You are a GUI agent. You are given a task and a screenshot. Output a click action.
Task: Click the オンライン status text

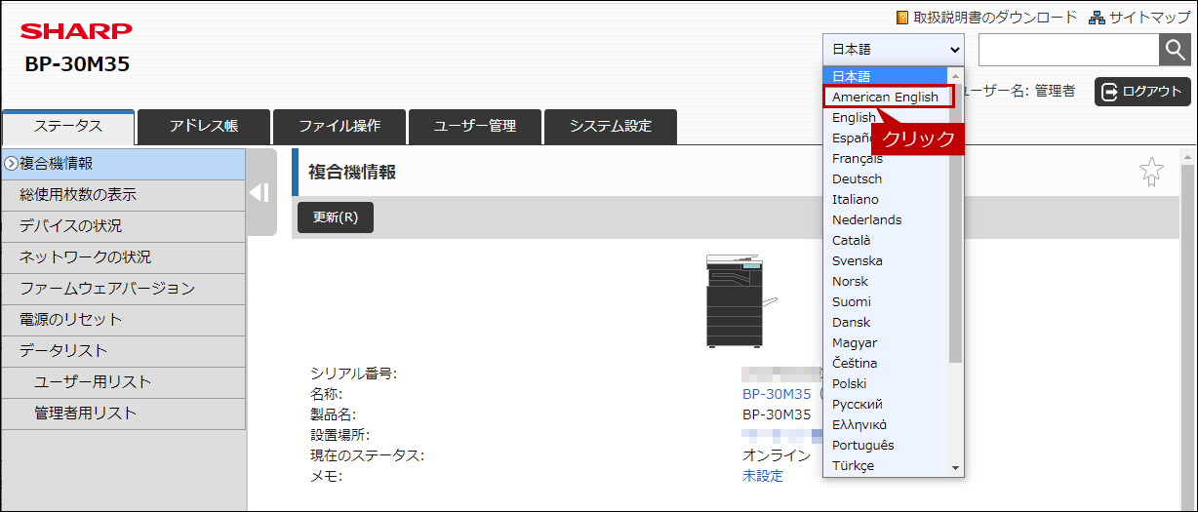(777, 455)
